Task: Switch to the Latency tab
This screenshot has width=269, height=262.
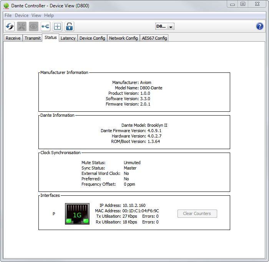Action: (68, 38)
